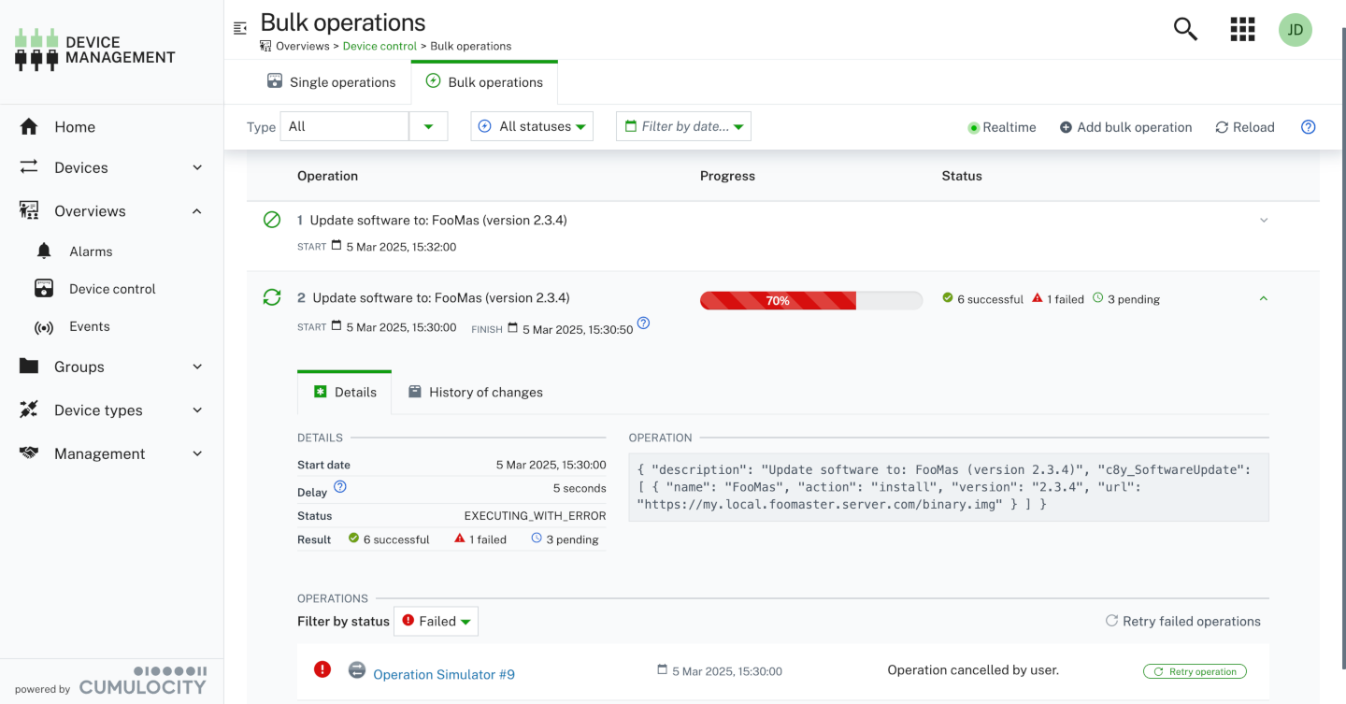The image size is (1346, 704).
Task: Click the help question mark icon
Action: 1308,126
